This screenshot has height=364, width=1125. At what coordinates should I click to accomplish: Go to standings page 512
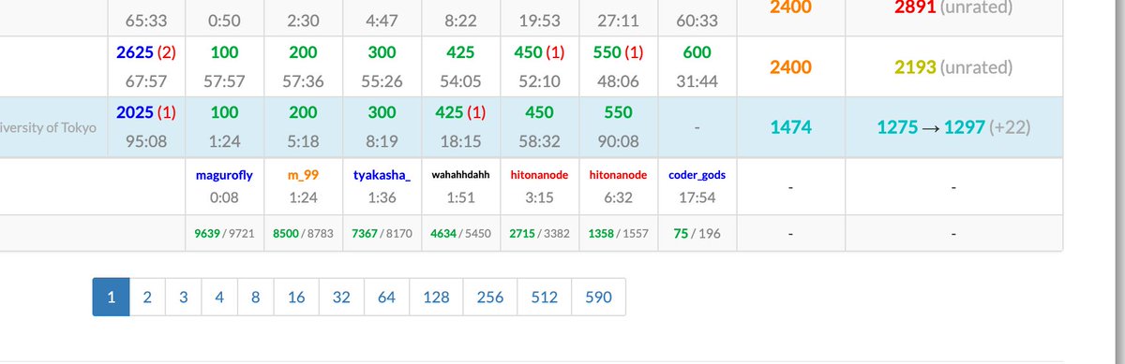coord(545,298)
